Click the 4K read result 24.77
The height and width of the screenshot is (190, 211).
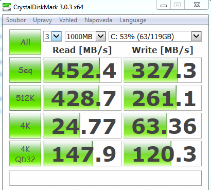tap(82, 126)
